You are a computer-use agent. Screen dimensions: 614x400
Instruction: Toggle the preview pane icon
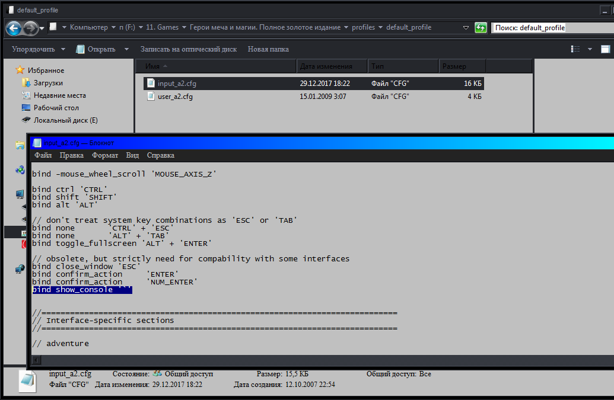(605, 49)
